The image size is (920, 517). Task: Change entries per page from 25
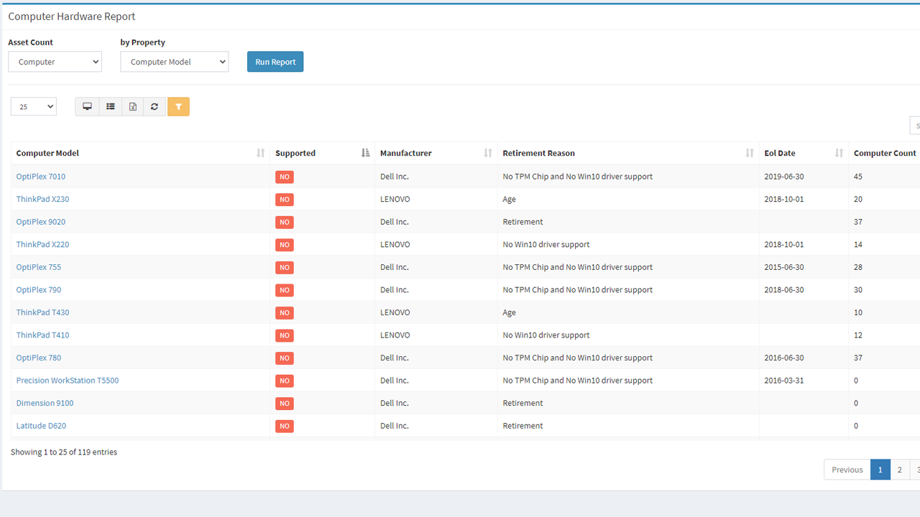click(x=33, y=106)
